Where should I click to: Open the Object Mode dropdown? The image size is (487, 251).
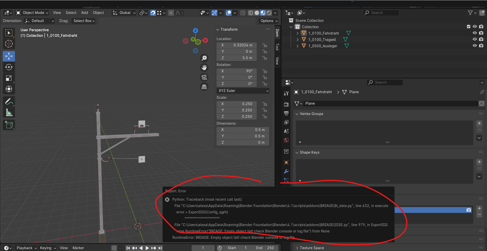pyautogui.click(x=32, y=13)
